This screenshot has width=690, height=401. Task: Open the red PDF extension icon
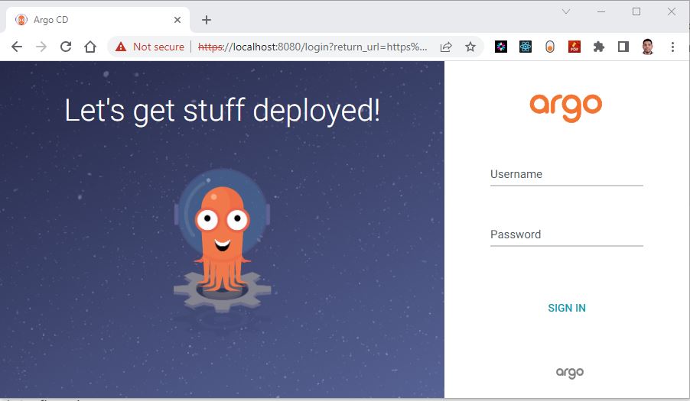coord(574,47)
